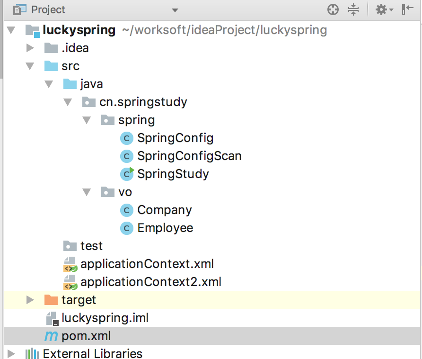Image resolution: width=422 pixels, height=359 pixels.
Task: Expand External Libraries node
Action: [11, 353]
